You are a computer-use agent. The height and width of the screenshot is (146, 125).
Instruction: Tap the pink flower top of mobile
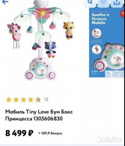[x=42, y=14]
